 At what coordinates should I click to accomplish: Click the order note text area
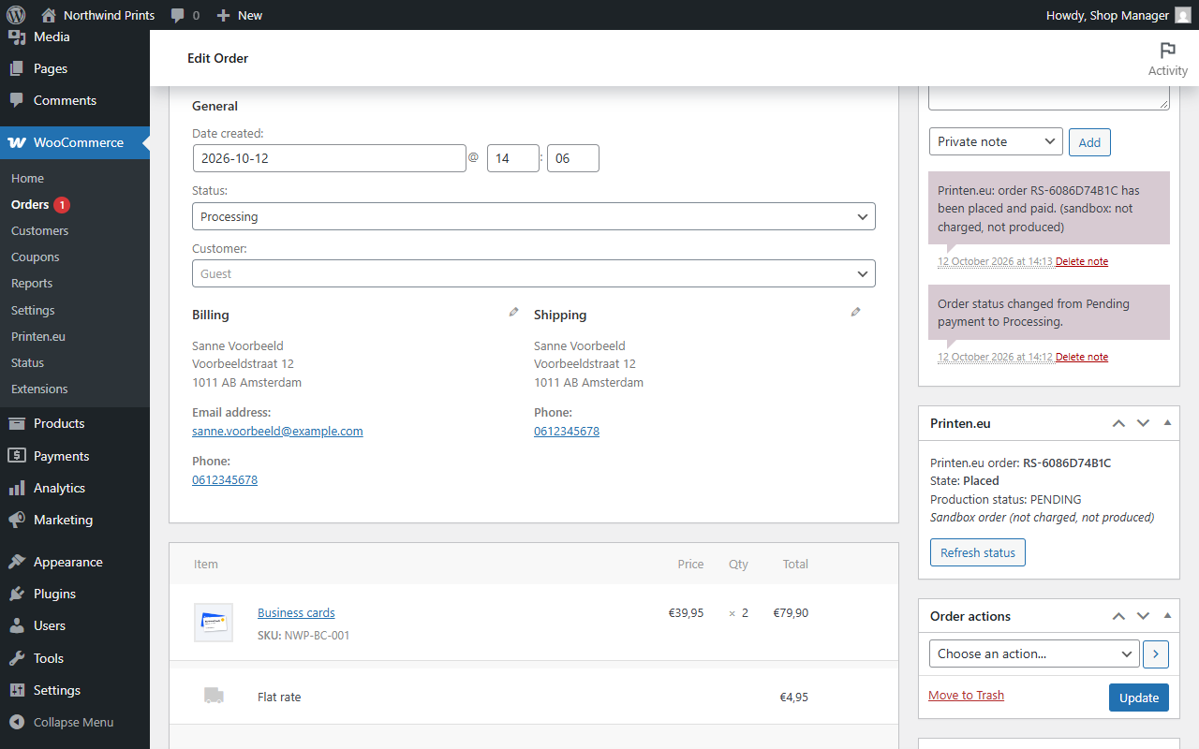click(x=1049, y=97)
